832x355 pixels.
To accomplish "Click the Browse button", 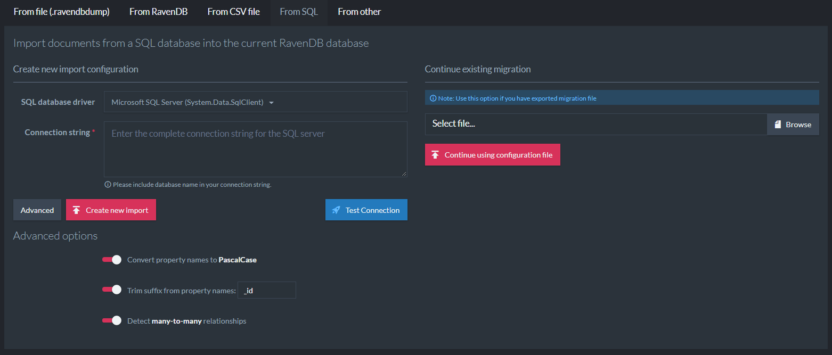I will [x=793, y=124].
